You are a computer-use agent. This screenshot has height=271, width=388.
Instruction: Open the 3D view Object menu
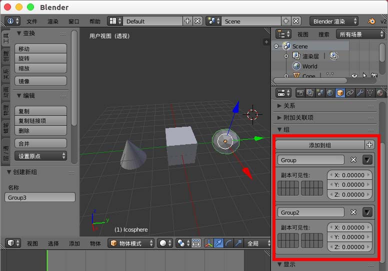(x=95, y=244)
